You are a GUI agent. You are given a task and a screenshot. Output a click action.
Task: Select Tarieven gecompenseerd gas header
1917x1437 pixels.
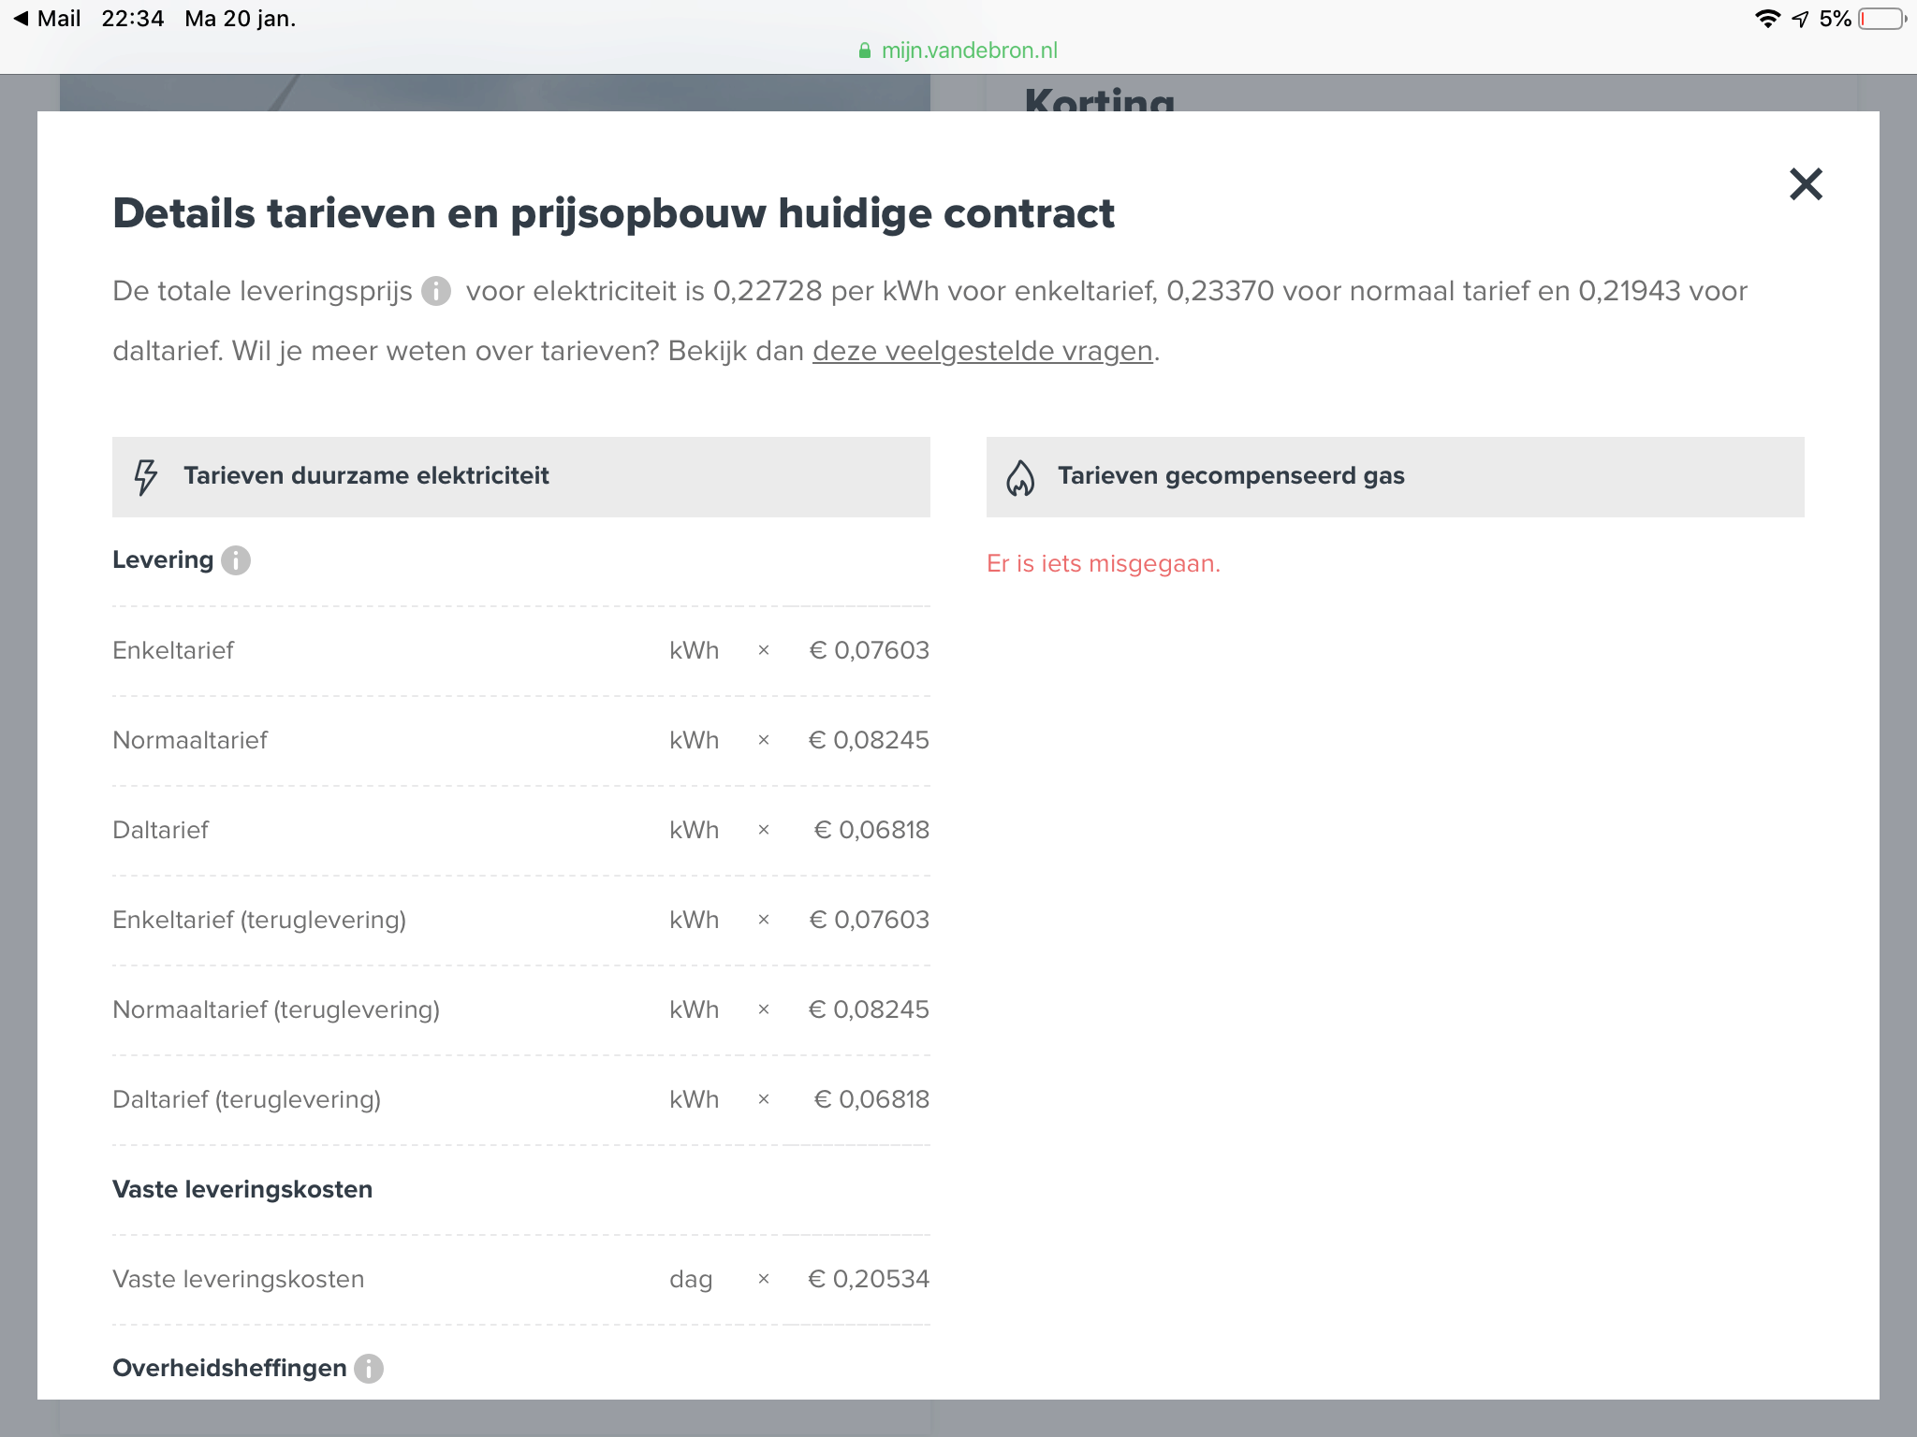[1230, 476]
